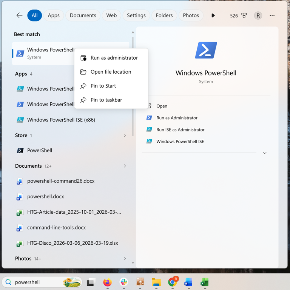Open the PowerShell Store app result
The height and width of the screenshot is (290, 290).
point(71,151)
